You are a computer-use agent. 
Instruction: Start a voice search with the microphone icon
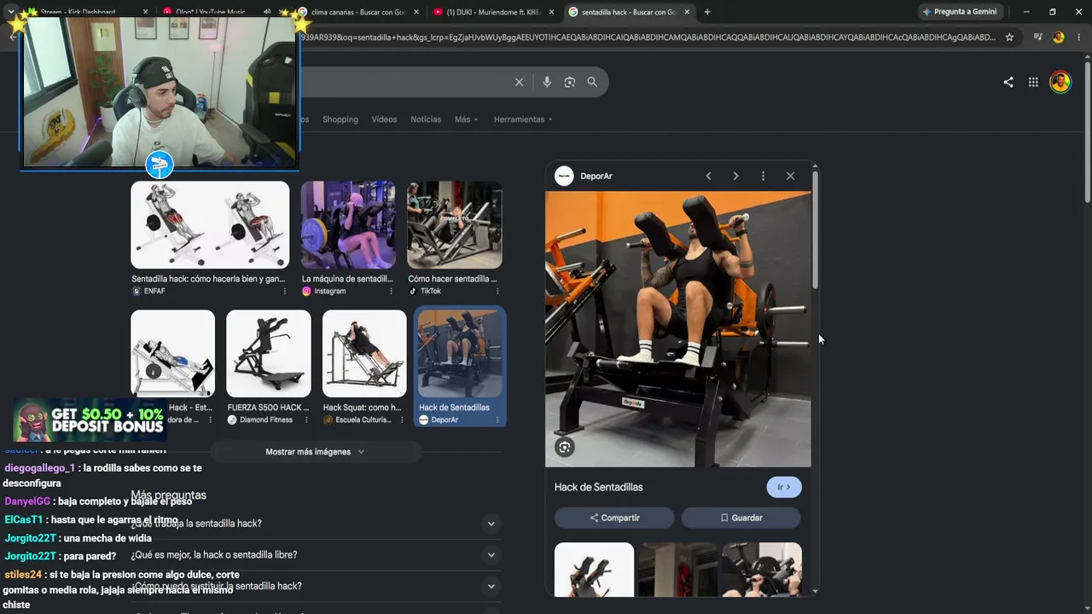point(547,82)
